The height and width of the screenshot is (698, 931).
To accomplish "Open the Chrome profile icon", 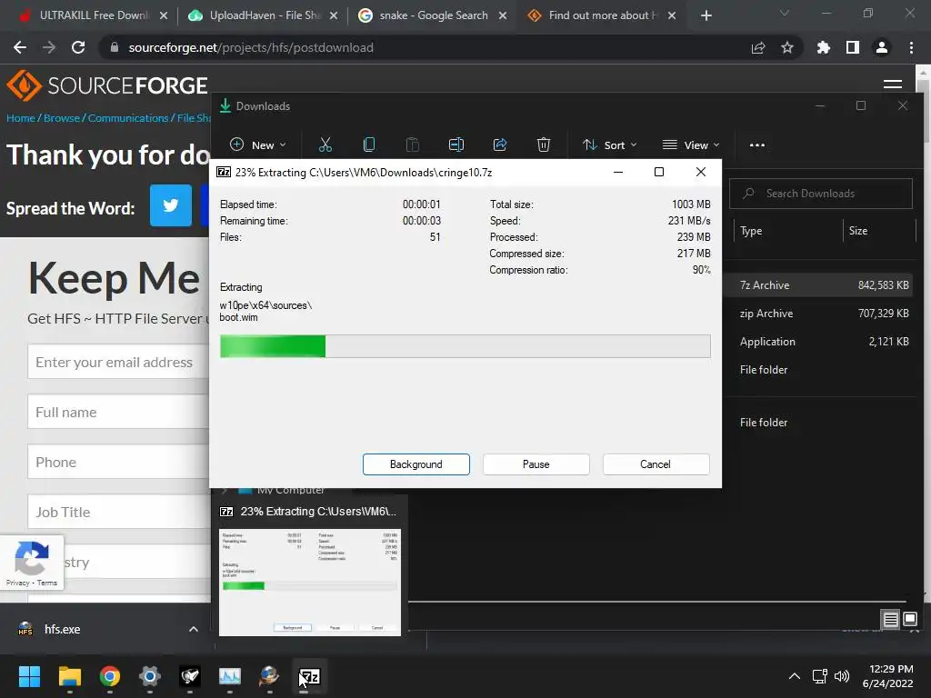I will pos(882,47).
